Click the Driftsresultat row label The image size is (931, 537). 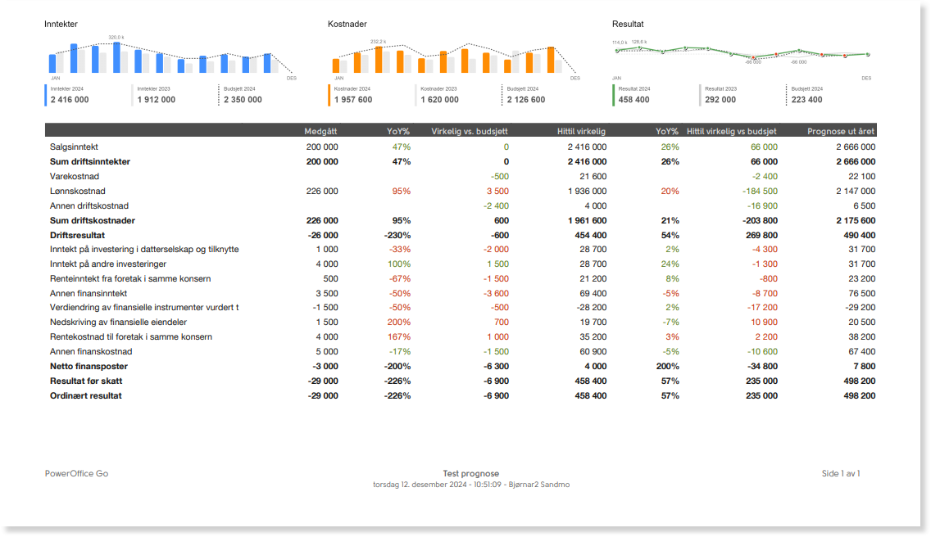(77, 236)
